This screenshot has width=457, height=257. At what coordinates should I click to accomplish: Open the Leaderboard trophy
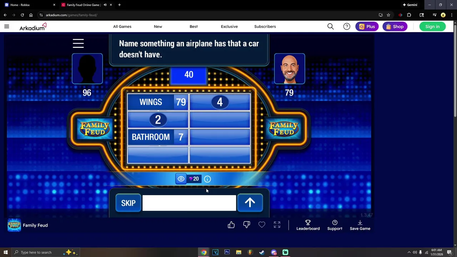(308, 225)
